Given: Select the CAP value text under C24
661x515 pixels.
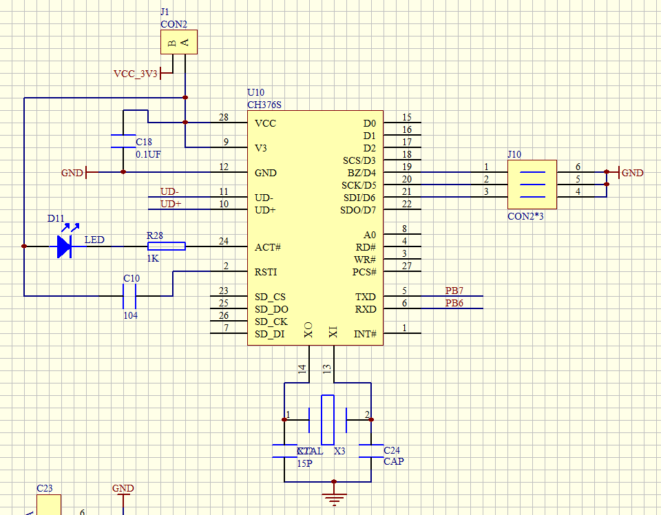Looking at the screenshot, I should point(394,461).
